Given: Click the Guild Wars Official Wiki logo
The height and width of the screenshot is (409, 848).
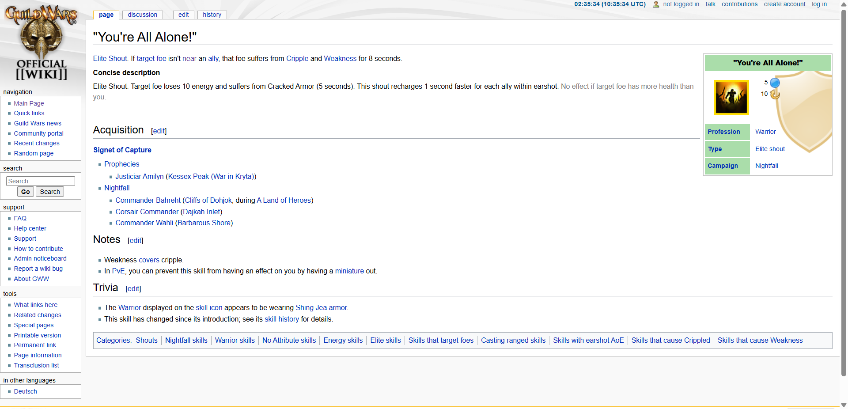Looking at the screenshot, I should (42, 43).
